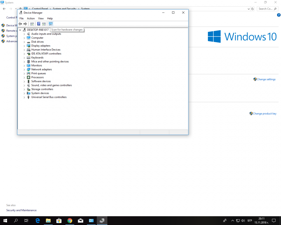Select the Storage controllers icon
This screenshot has height=225, width=281.
28,89
